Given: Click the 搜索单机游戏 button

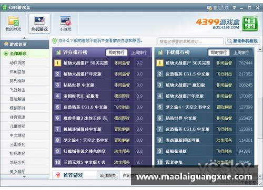Looking at the screenshot, I should pyautogui.click(x=243, y=41).
